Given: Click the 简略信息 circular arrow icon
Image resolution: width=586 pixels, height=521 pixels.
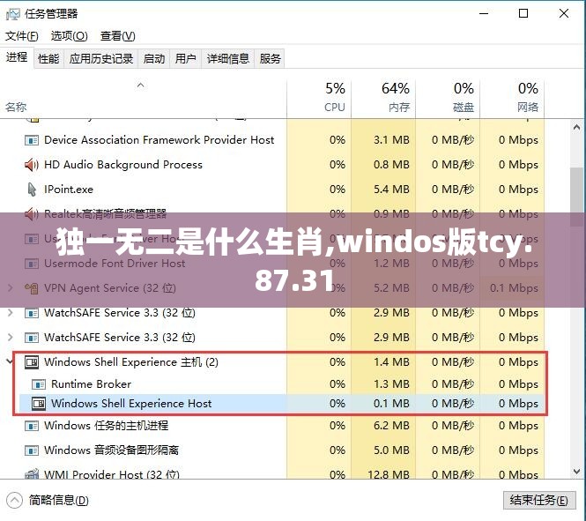Looking at the screenshot, I should coord(15,501).
